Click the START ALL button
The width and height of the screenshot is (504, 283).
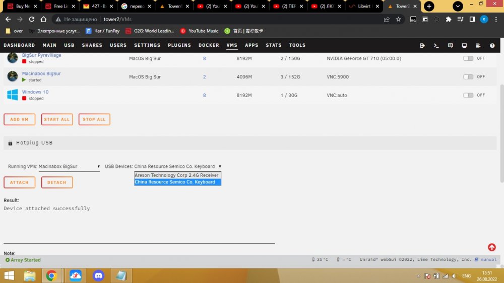click(57, 119)
